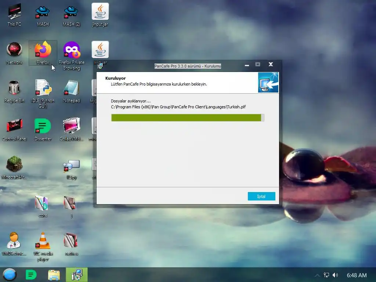Screen dimensions: 376x282
Task: Close the PanCafe Pro setup window
Action: [x=271, y=64]
